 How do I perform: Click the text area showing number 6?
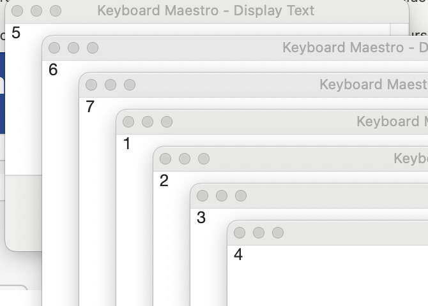(61, 191)
